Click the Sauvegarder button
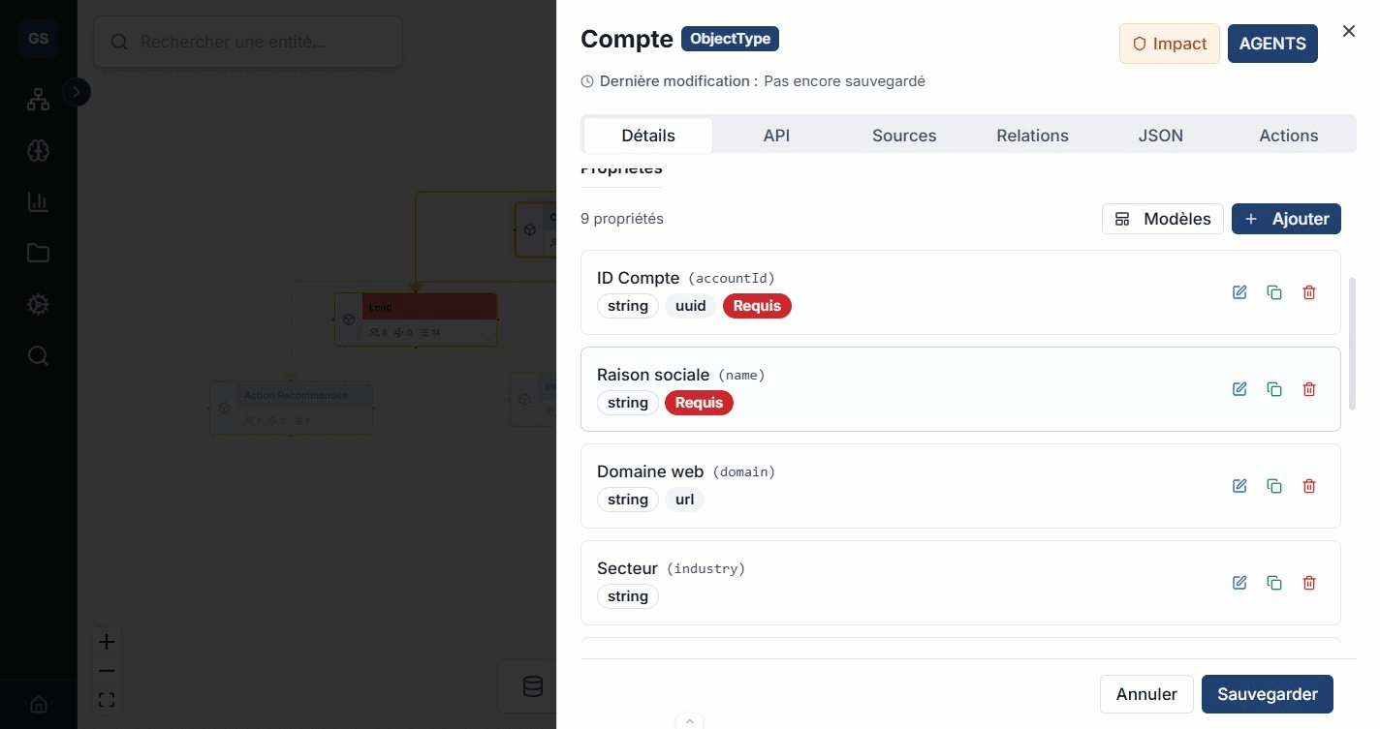This screenshot has height=729, width=1380. (1267, 694)
